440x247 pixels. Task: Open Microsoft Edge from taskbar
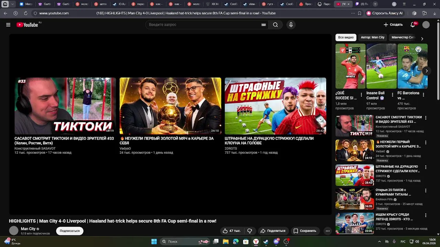click(x=235, y=242)
